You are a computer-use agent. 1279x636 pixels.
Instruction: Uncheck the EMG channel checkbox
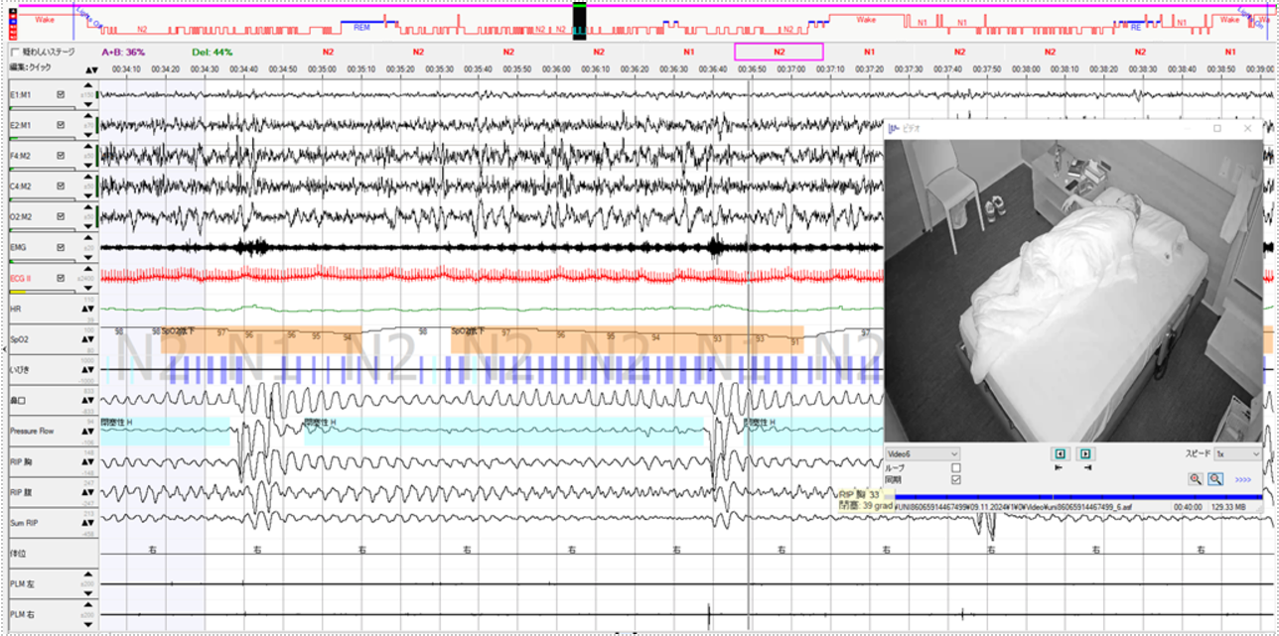click(x=61, y=247)
